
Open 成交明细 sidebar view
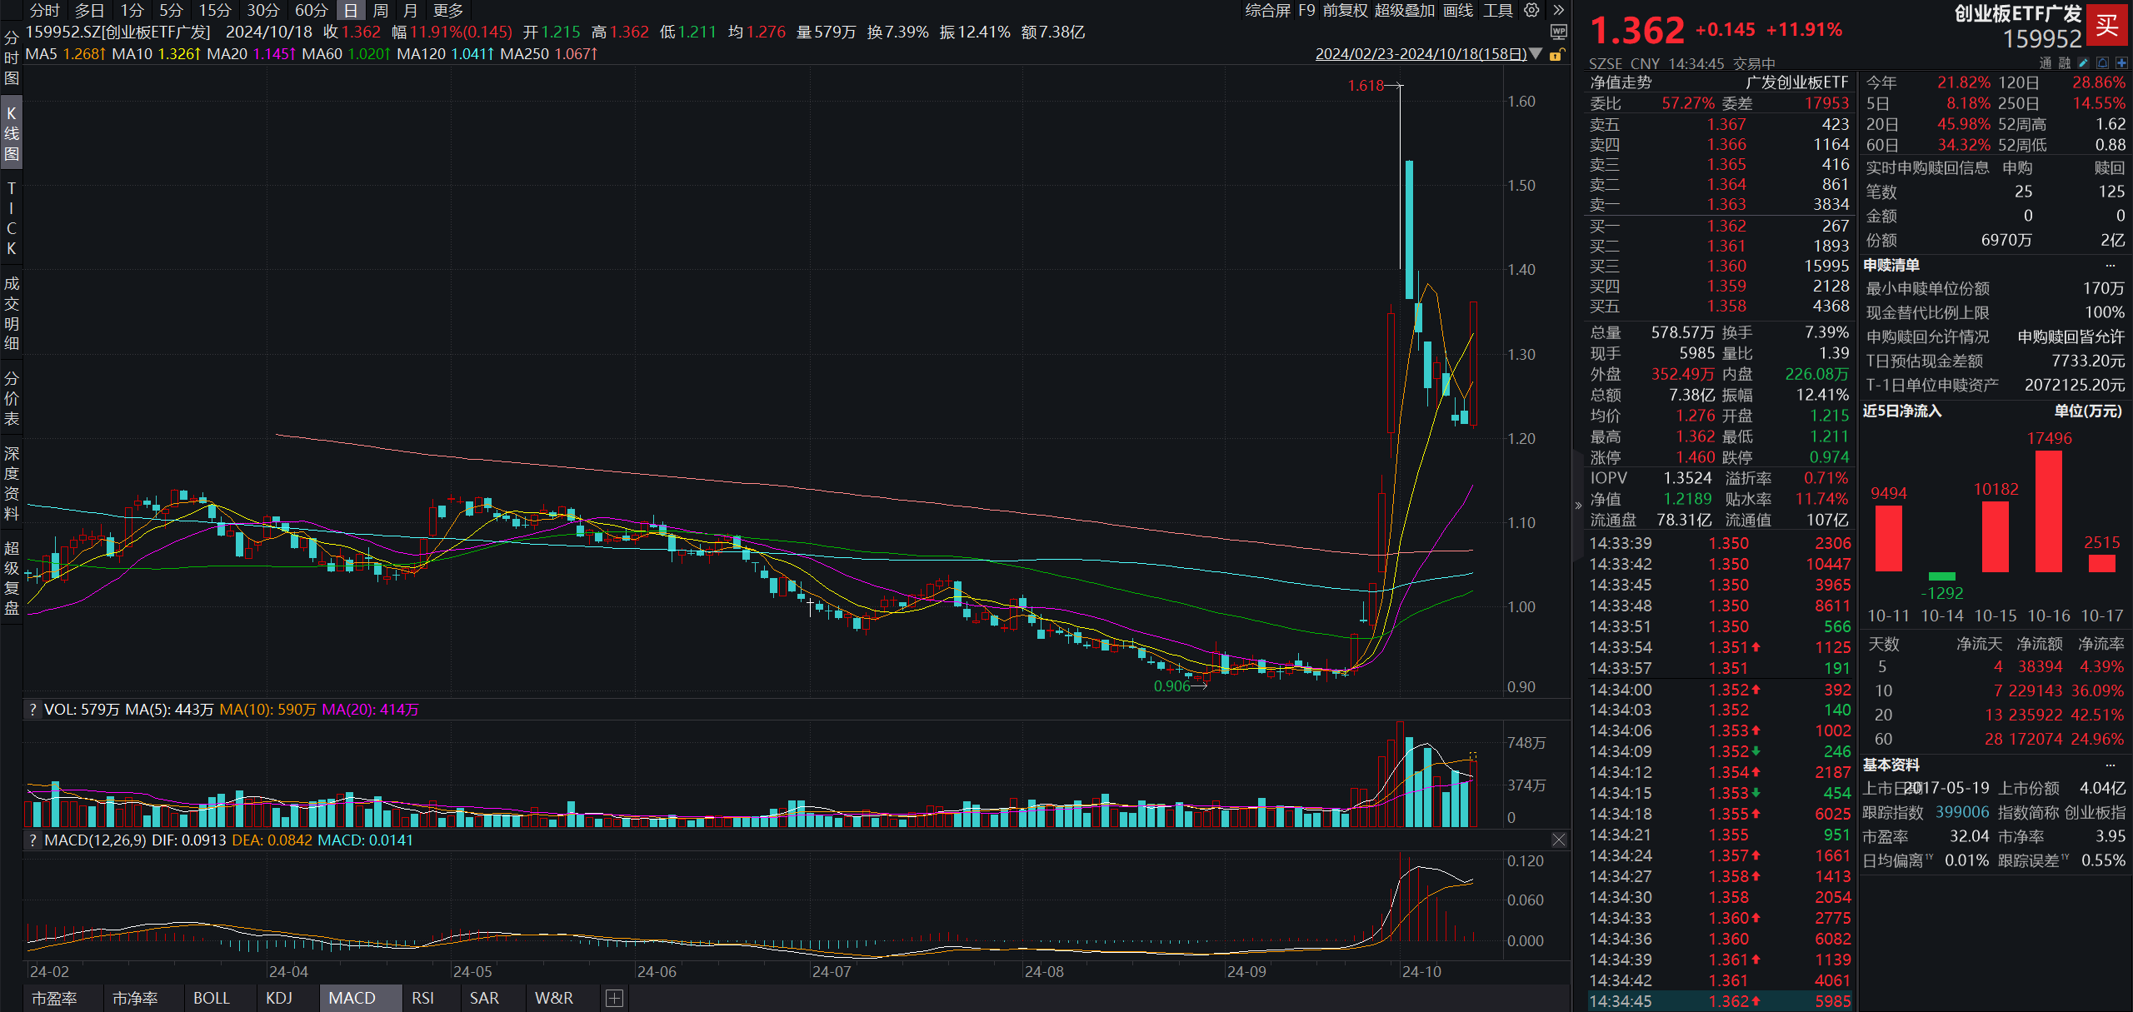[x=12, y=313]
